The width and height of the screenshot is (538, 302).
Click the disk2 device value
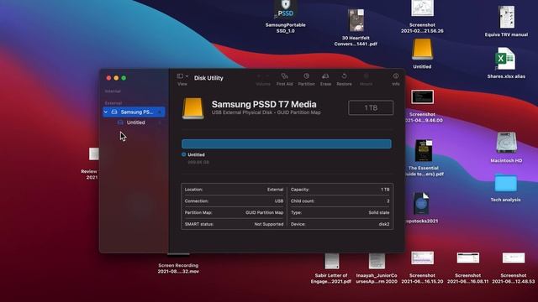(x=384, y=224)
